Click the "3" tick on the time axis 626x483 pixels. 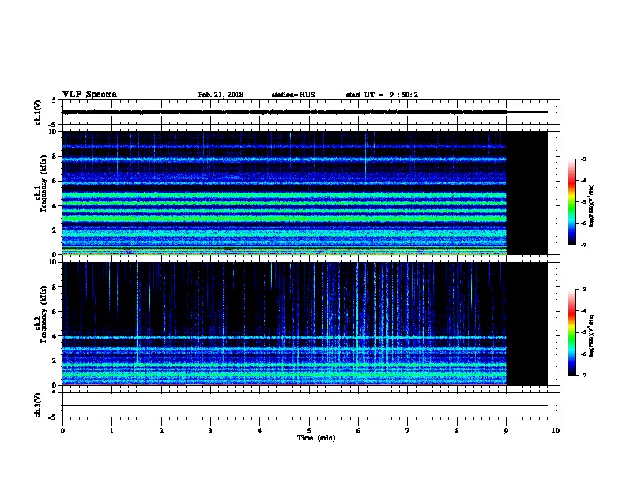(x=210, y=431)
